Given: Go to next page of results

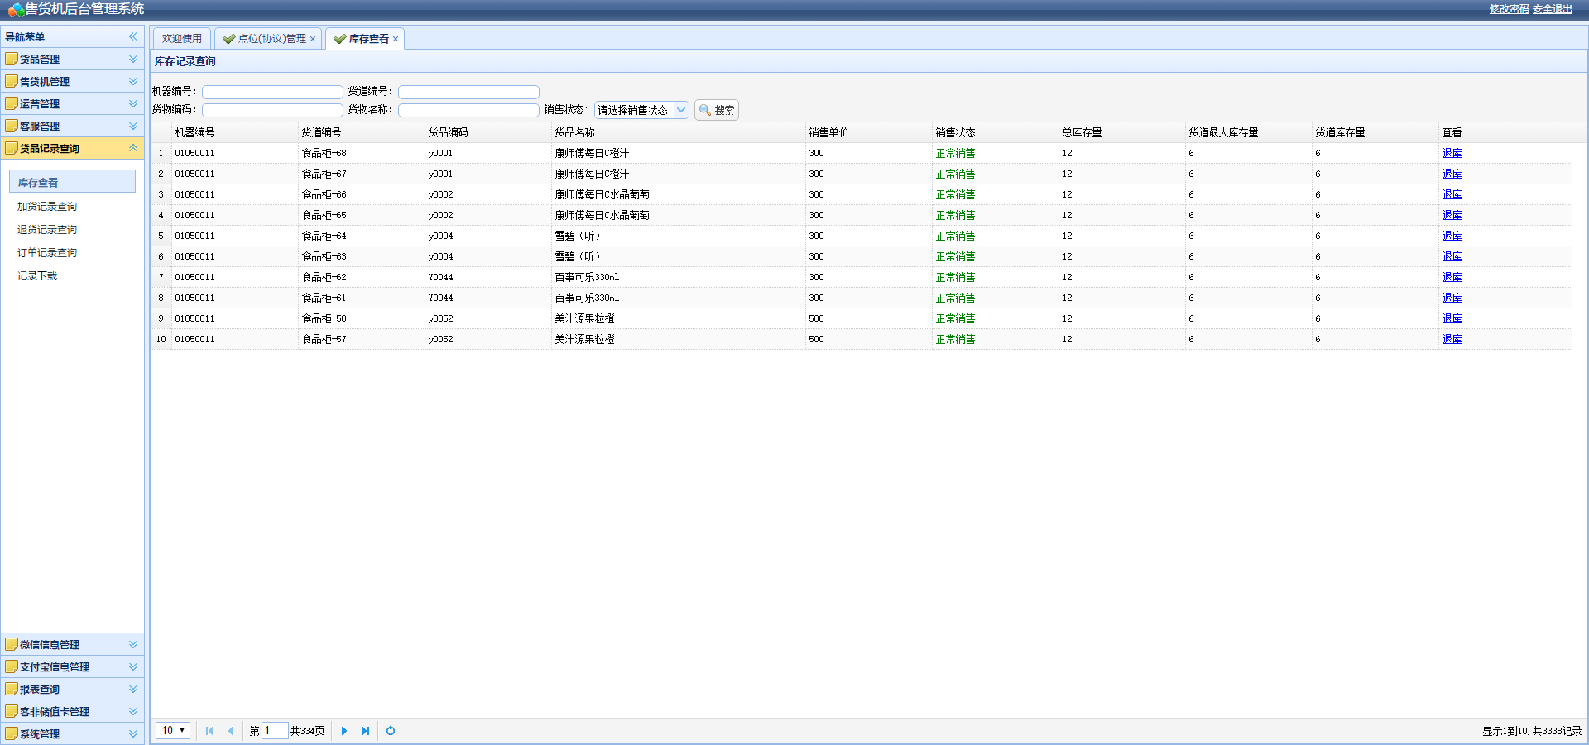Looking at the screenshot, I should click(x=344, y=731).
